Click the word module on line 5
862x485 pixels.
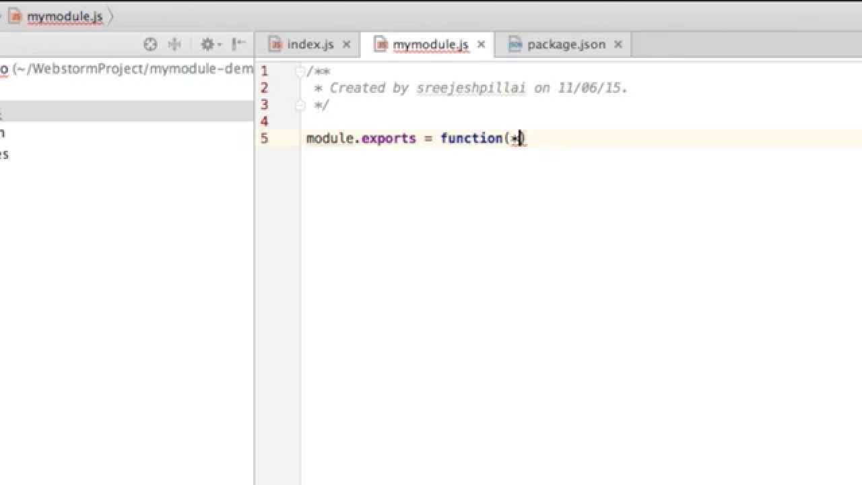point(330,138)
